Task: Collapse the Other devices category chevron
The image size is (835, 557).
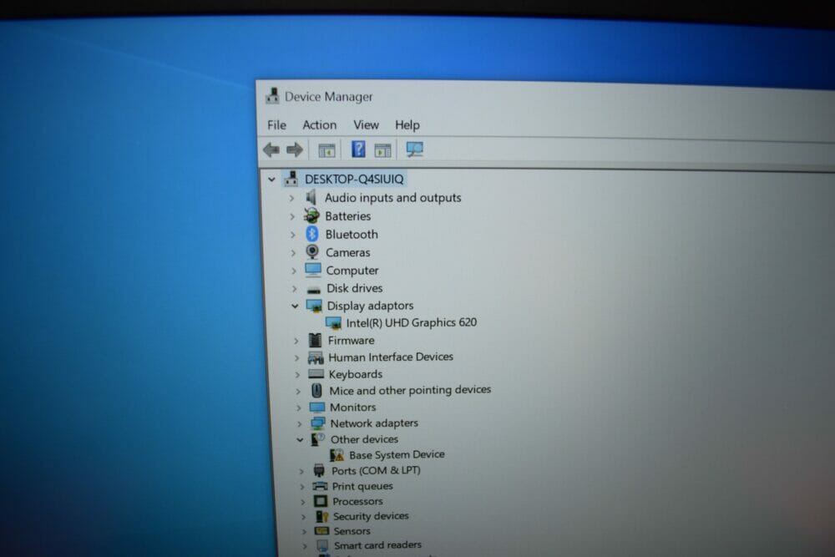Action: 301,440
